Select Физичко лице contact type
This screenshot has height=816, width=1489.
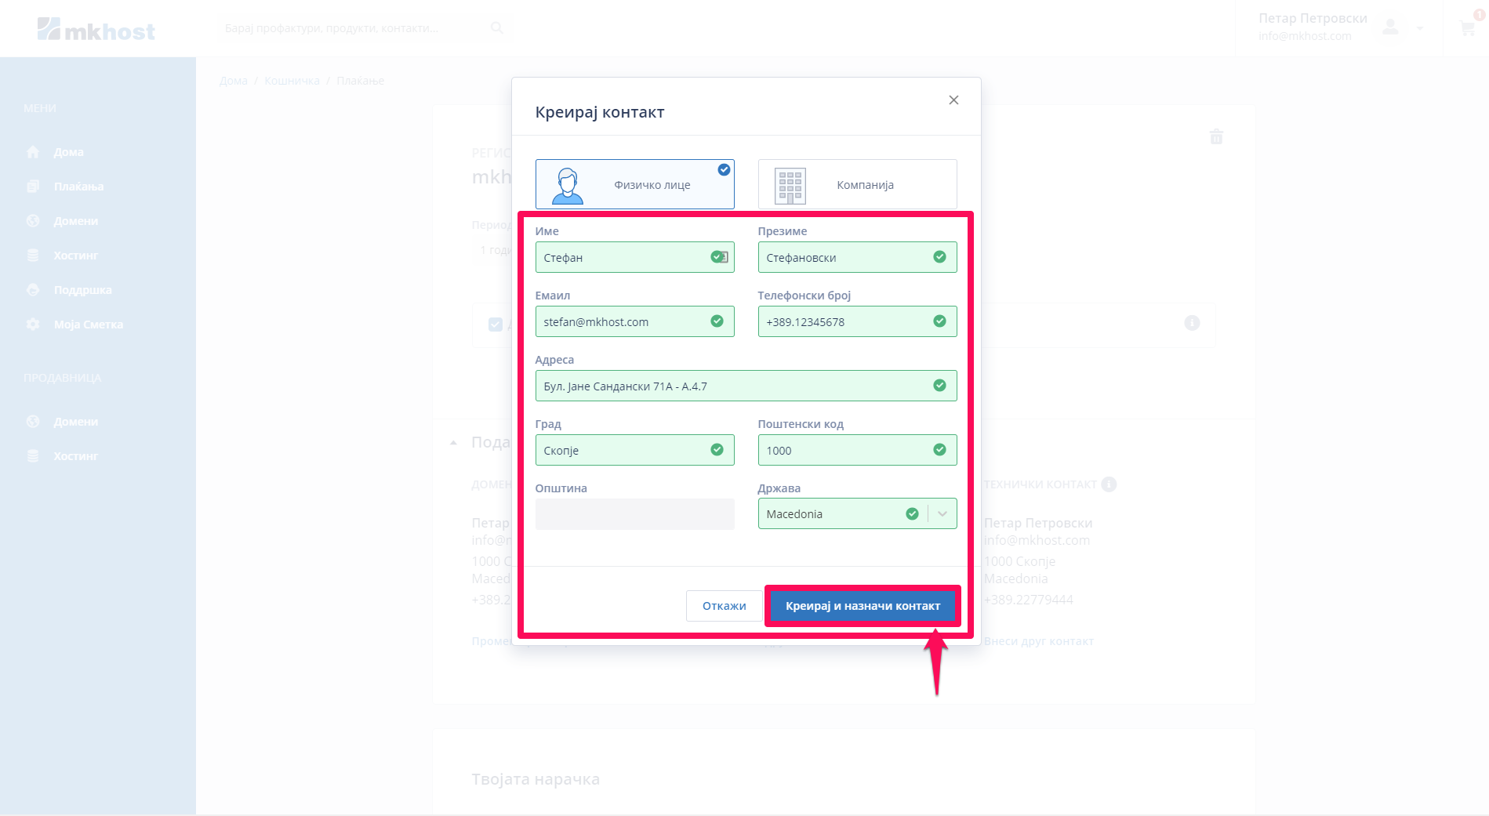pos(634,185)
